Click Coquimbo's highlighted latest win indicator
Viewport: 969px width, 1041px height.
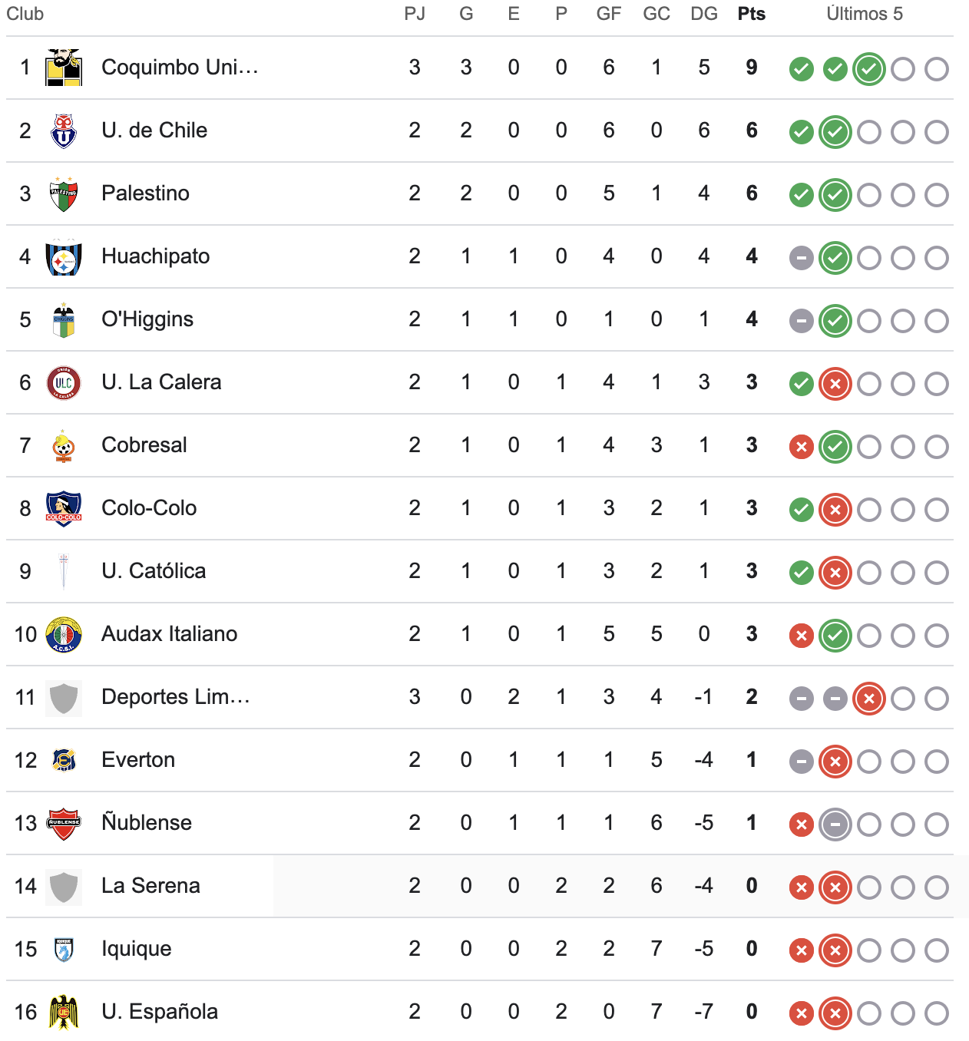pos(869,69)
